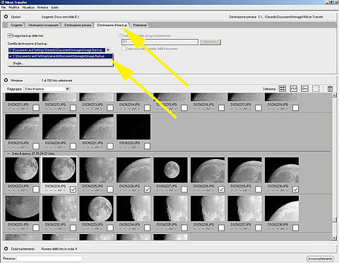Click the trash delete icon
This screenshot has height=263, width=339.
(x=330, y=89)
